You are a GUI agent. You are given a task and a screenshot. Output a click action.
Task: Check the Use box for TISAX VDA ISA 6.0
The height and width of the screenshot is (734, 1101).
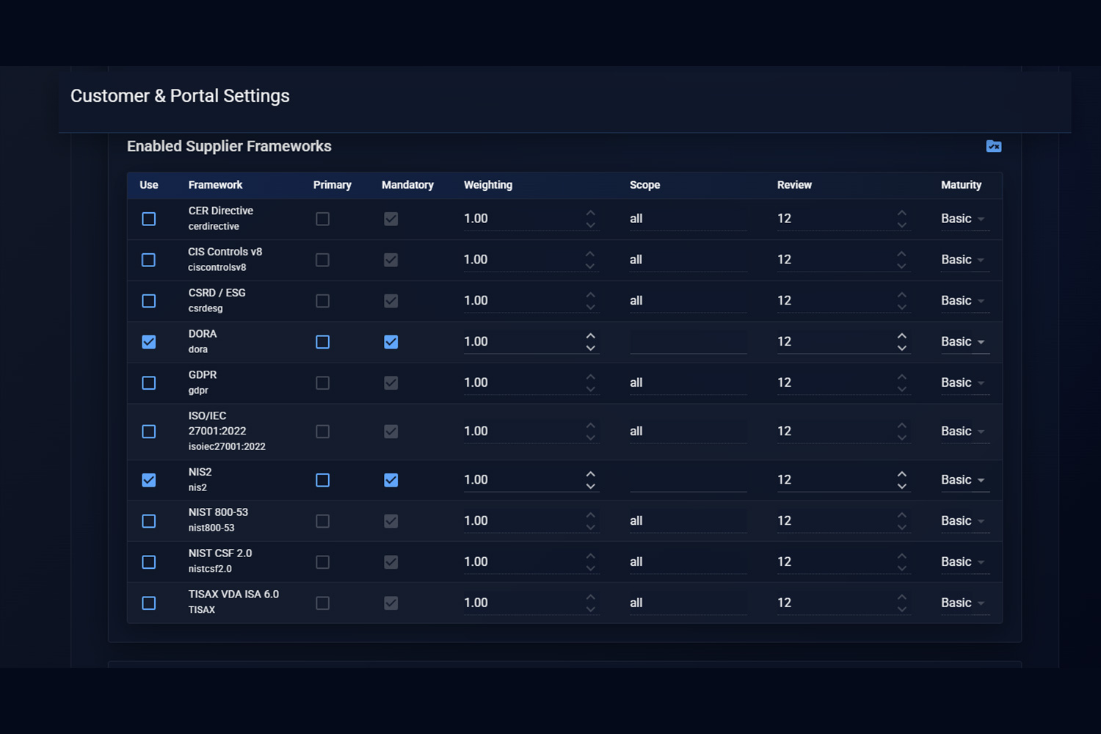(149, 603)
